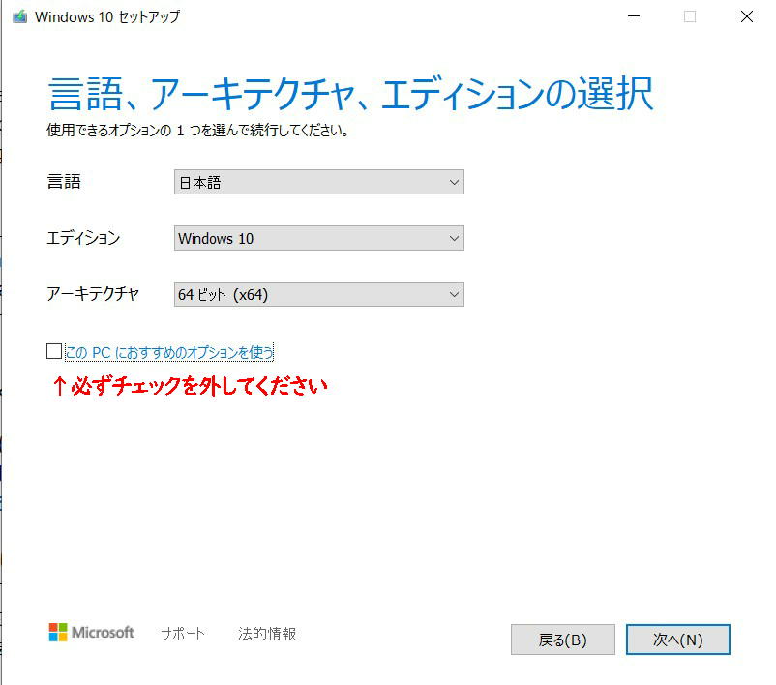
Task: Click the Windows 10 setup title bar icon
Action: pos(19,16)
